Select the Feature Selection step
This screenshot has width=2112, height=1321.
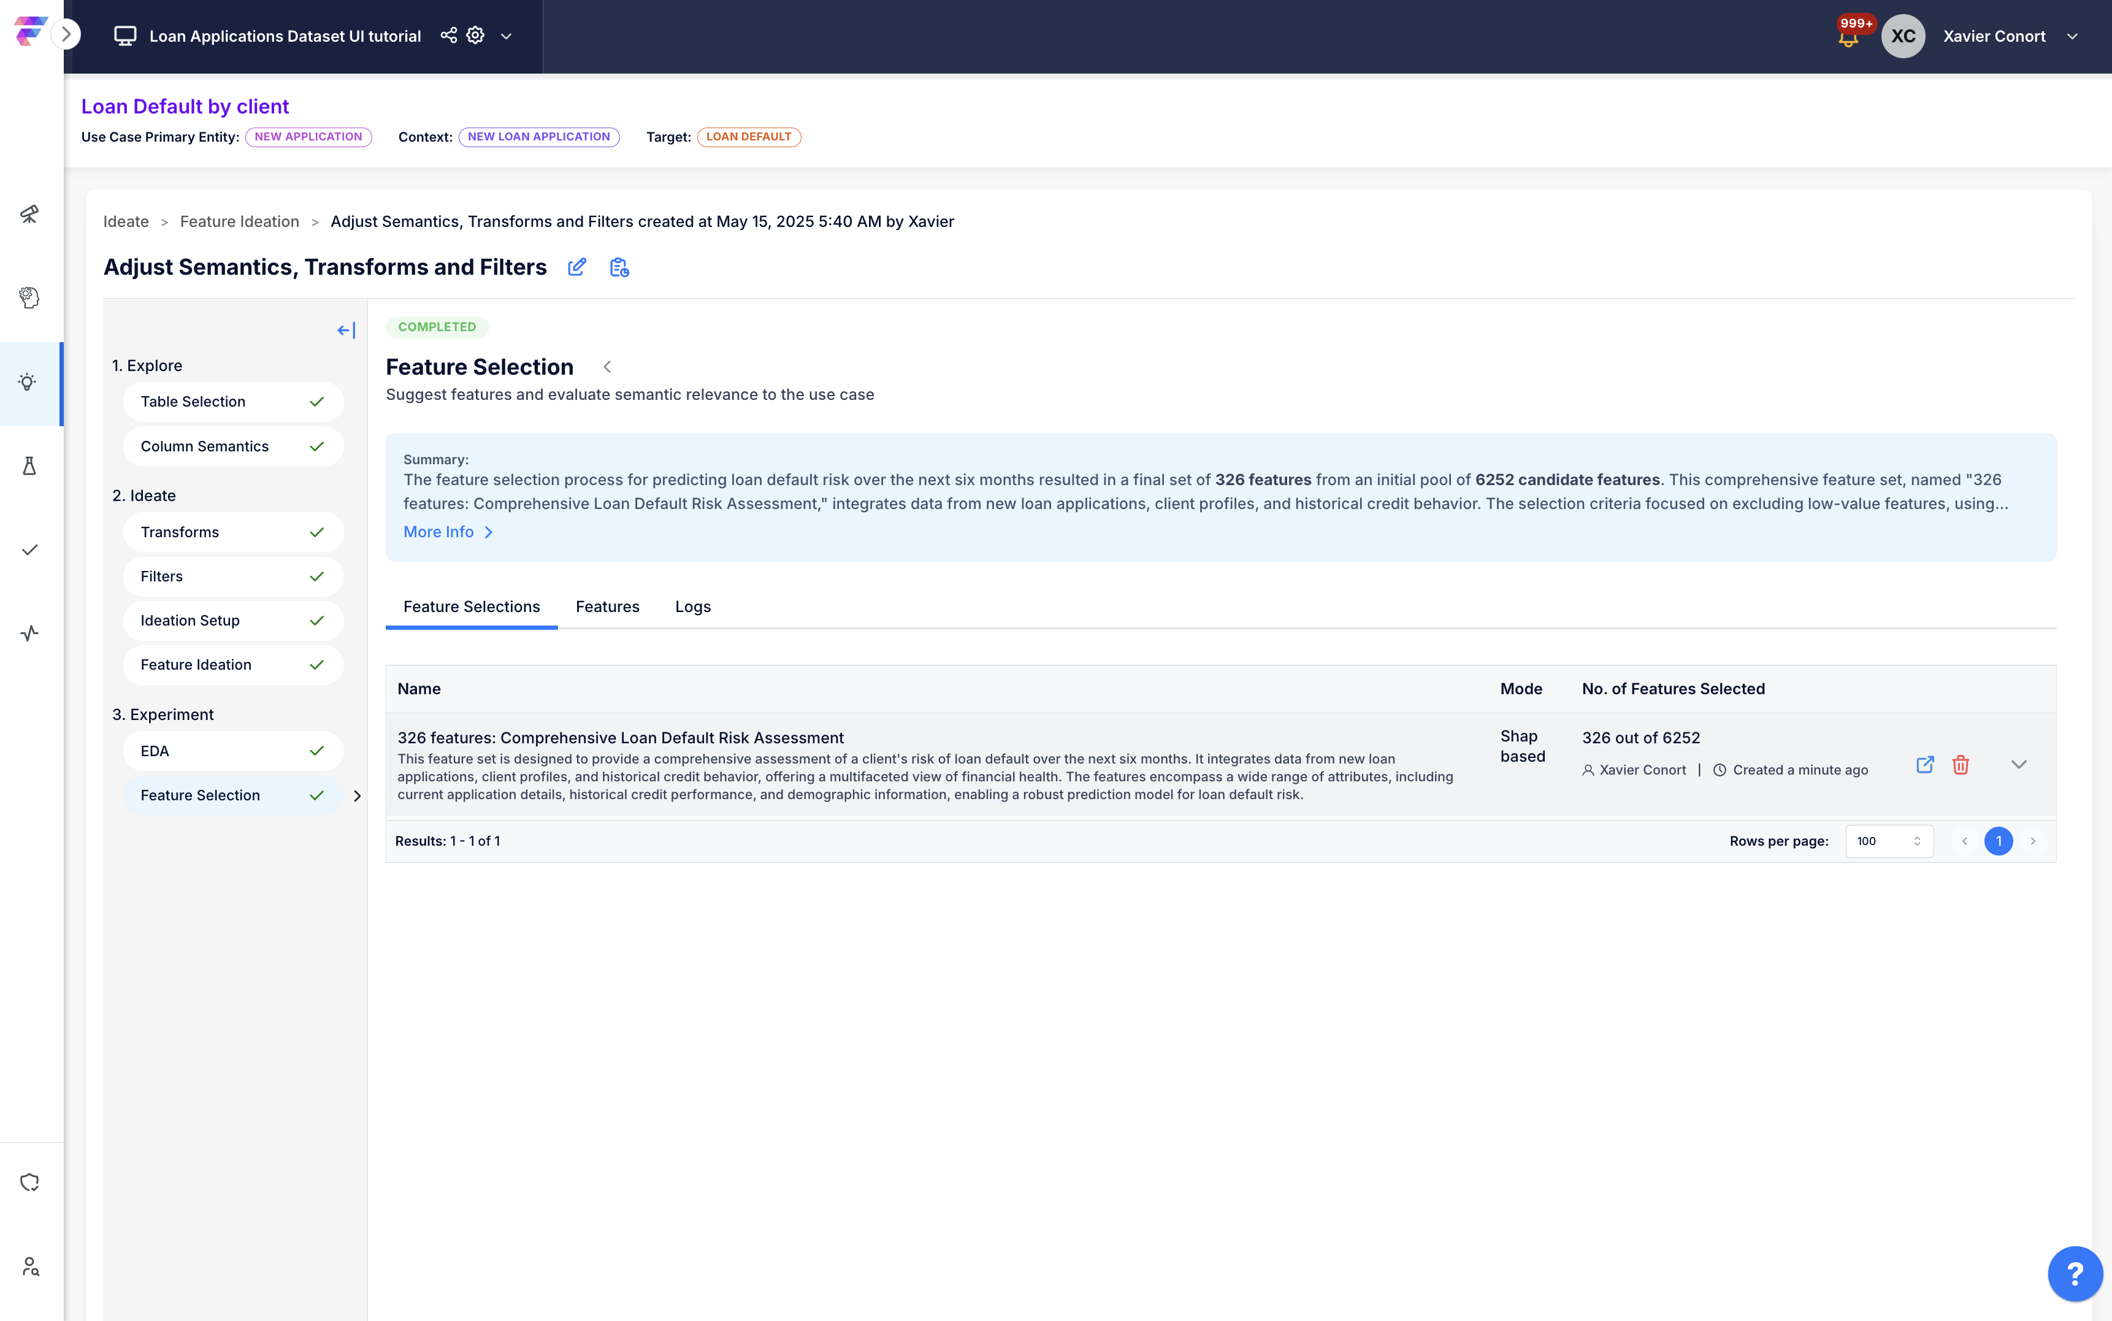click(x=233, y=795)
